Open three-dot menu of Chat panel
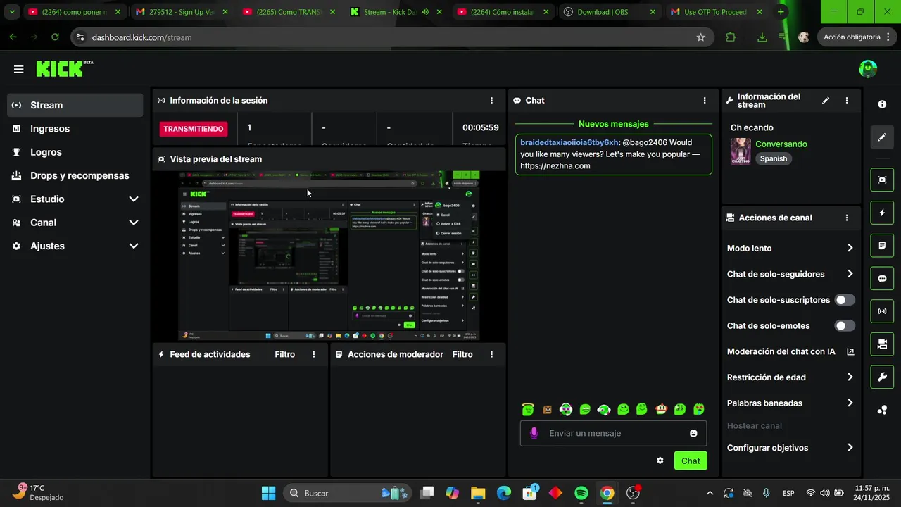This screenshot has width=901, height=507. tap(705, 101)
